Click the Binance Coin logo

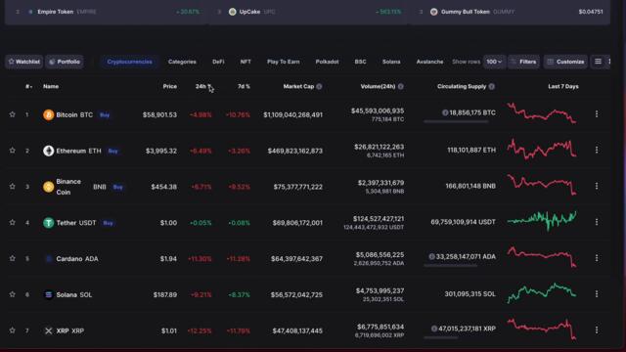48,187
